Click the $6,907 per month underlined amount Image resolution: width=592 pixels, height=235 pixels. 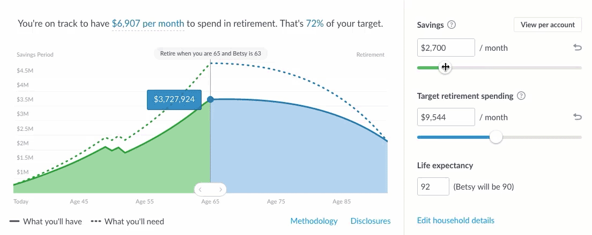click(x=148, y=24)
